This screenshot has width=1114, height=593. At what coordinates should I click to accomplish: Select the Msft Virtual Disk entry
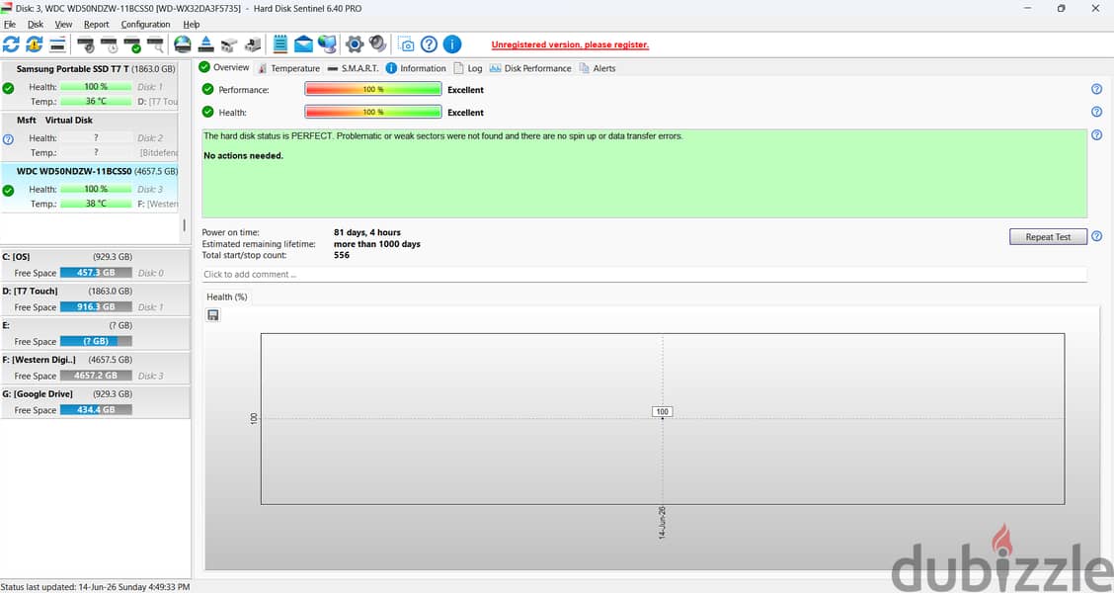[90, 136]
